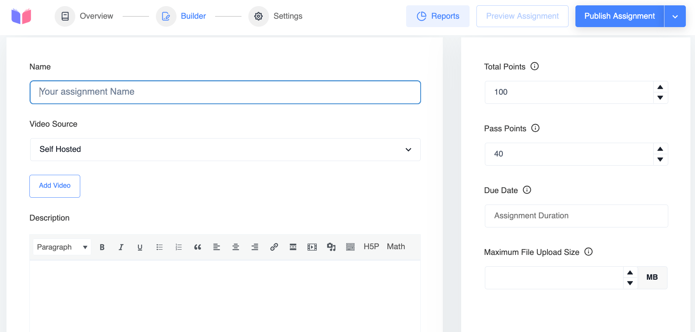Apply italic formatting in the editor
Image resolution: width=695 pixels, height=332 pixels.
click(x=121, y=247)
